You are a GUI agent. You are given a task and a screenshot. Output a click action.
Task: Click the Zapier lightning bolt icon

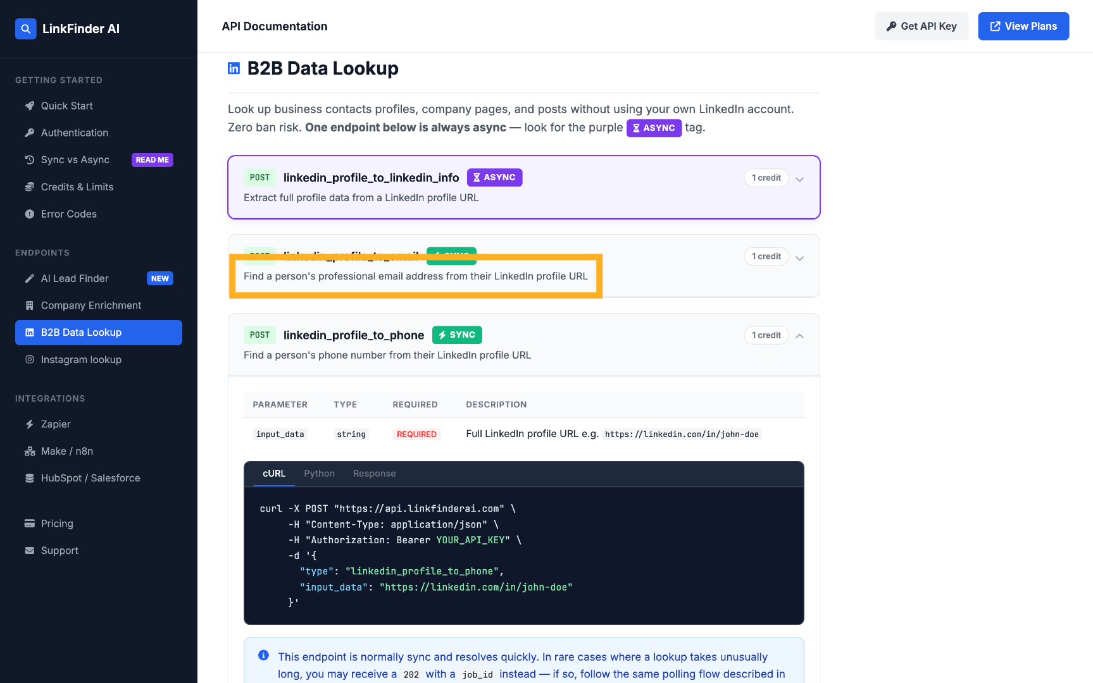30,424
